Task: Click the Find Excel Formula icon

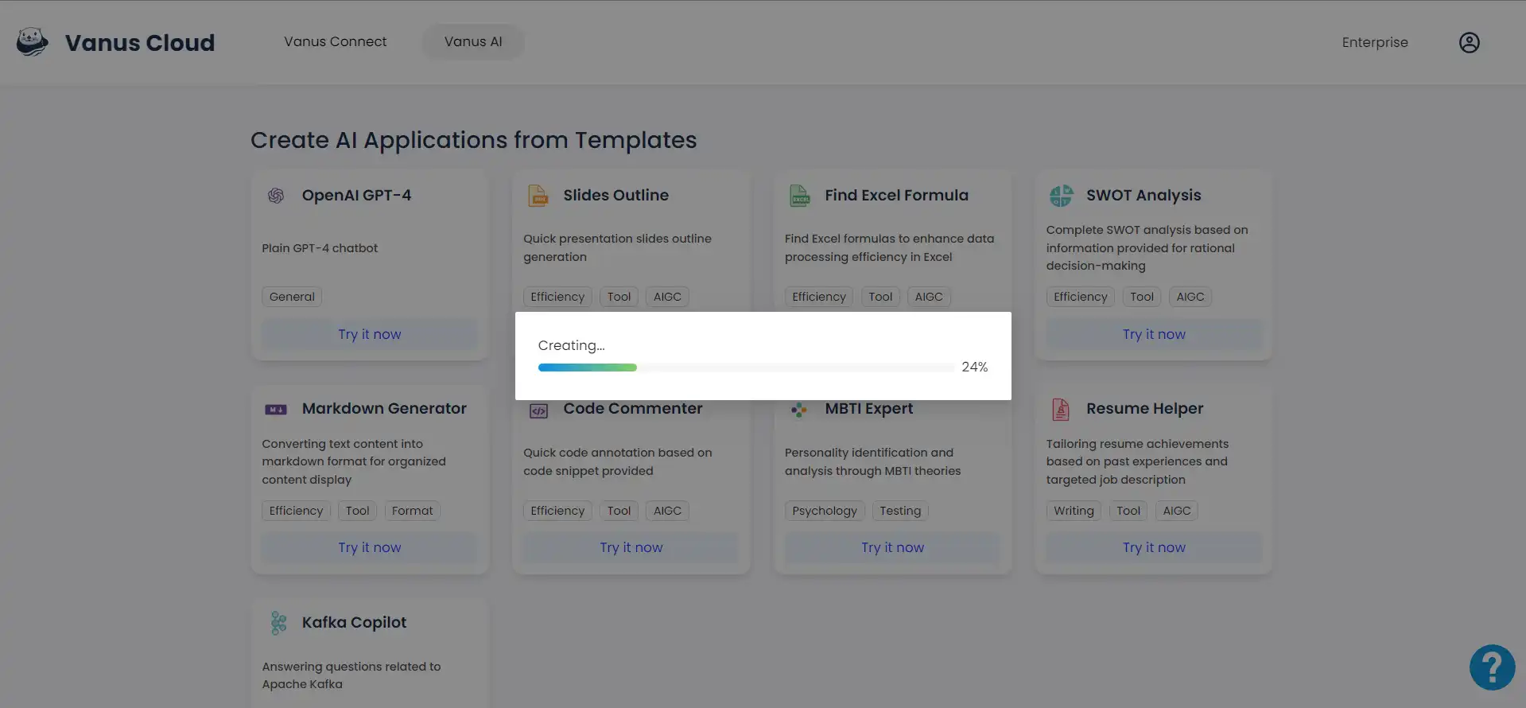Action: (x=799, y=196)
